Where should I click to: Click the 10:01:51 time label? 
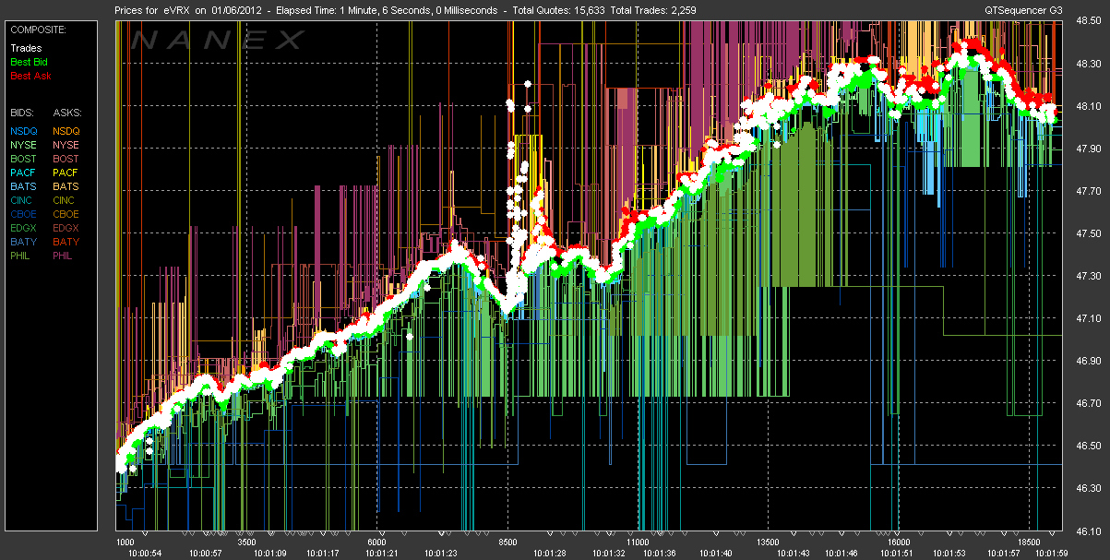point(898,554)
